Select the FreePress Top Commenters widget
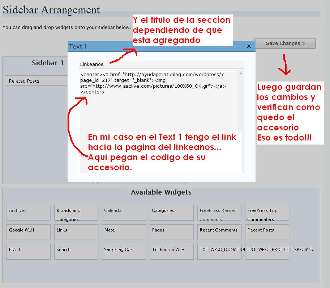This screenshot has width=330, height=288. (x=267, y=213)
